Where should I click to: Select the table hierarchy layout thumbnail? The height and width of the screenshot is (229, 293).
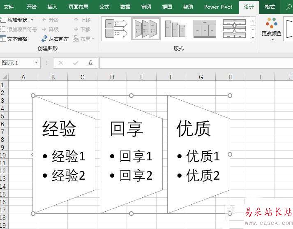205,29
